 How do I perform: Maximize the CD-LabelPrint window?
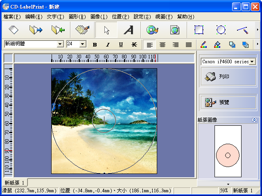[x=246, y=7]
